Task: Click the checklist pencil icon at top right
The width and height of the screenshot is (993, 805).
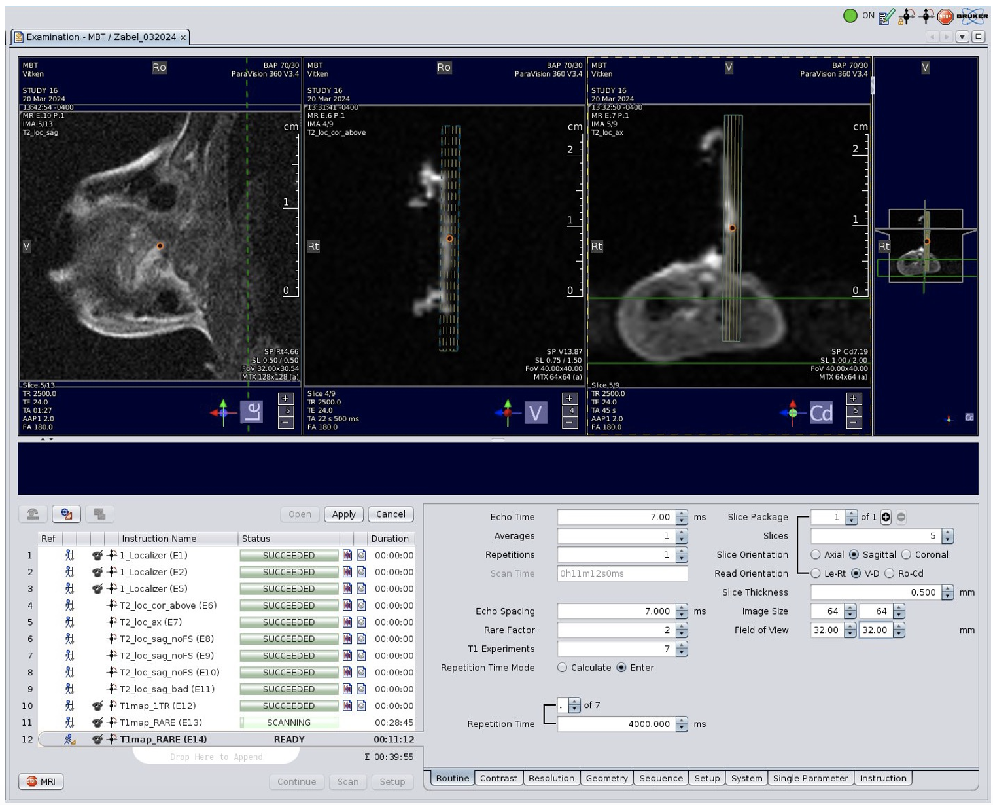Action: click(x=886, y=16)
